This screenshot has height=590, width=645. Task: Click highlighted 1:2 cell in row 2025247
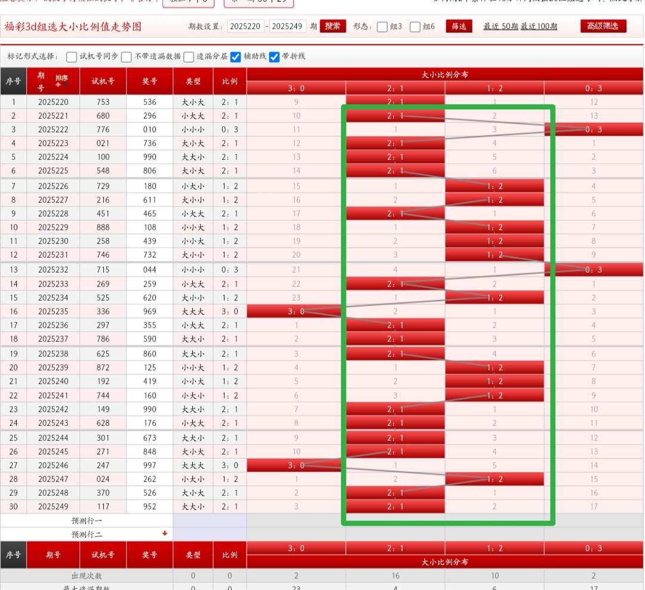[494, 479]
